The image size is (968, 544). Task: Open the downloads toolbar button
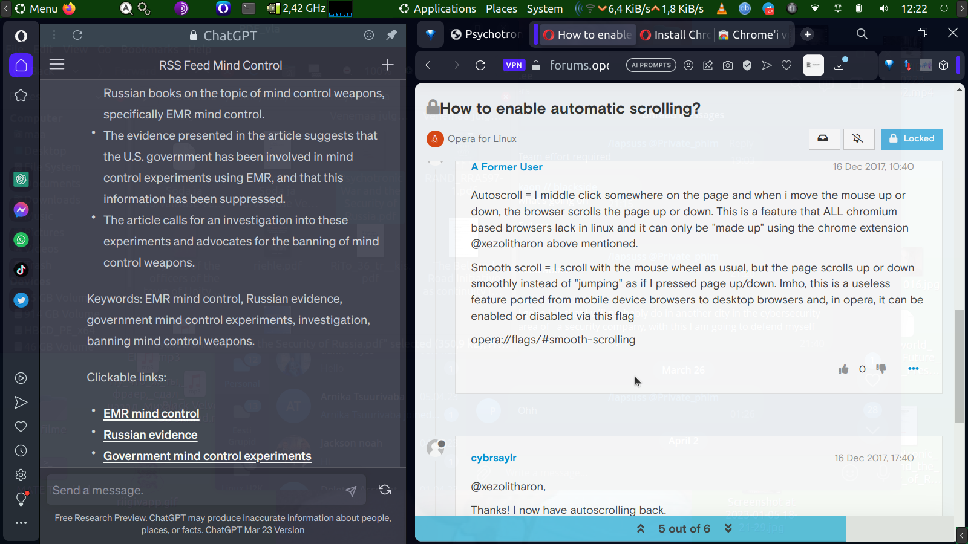coord(840,64)
